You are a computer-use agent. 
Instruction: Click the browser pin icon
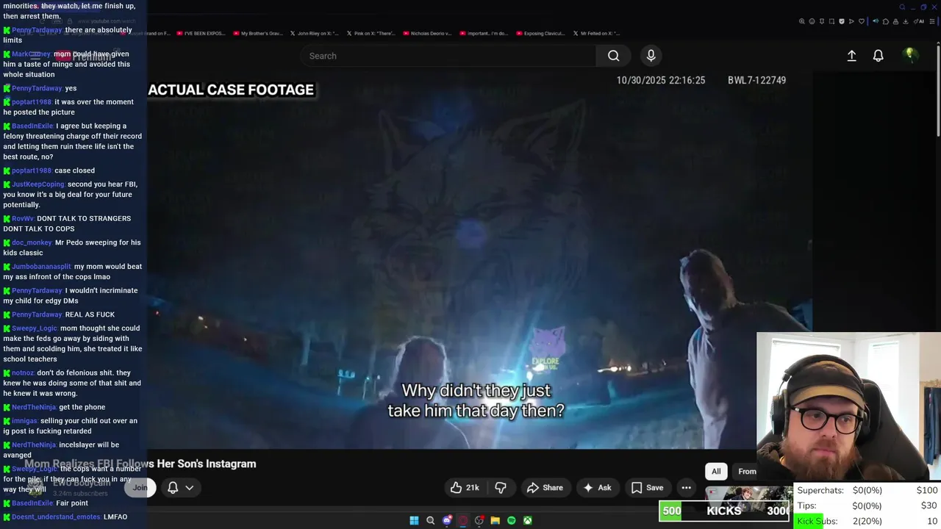click(x=822, y=21)
